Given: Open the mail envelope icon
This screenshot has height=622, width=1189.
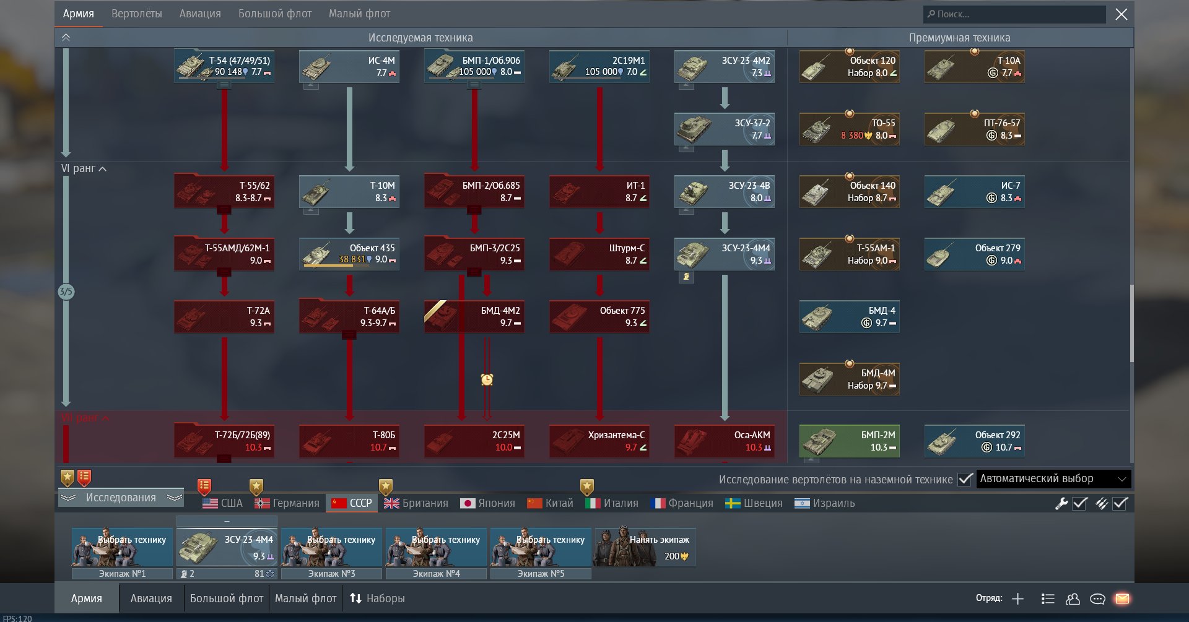Looking at the screenshot, I should tap(1122, 598).
